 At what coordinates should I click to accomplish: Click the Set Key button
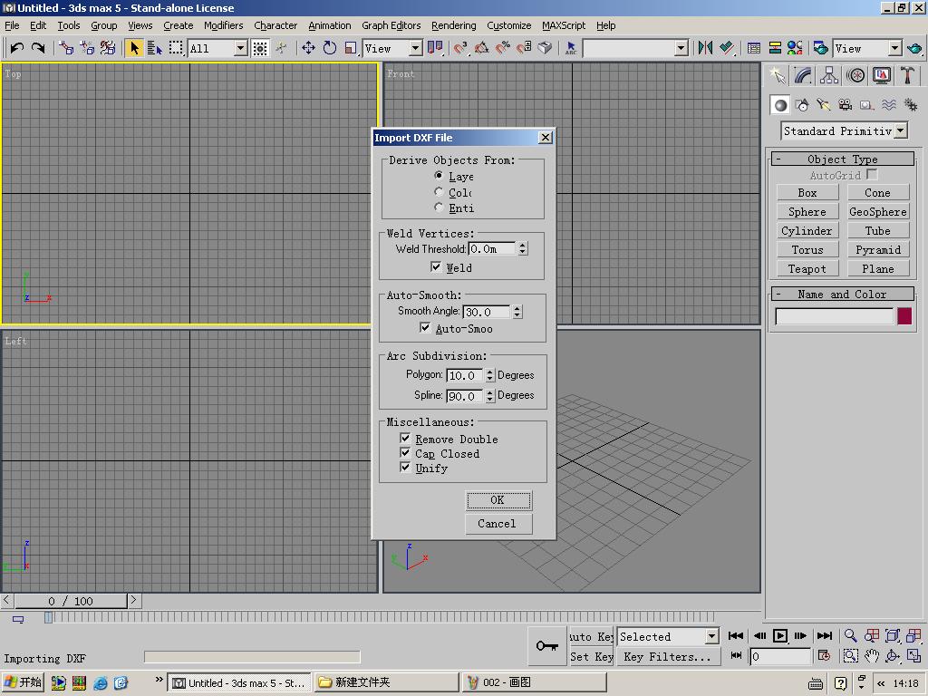(591, 656)
